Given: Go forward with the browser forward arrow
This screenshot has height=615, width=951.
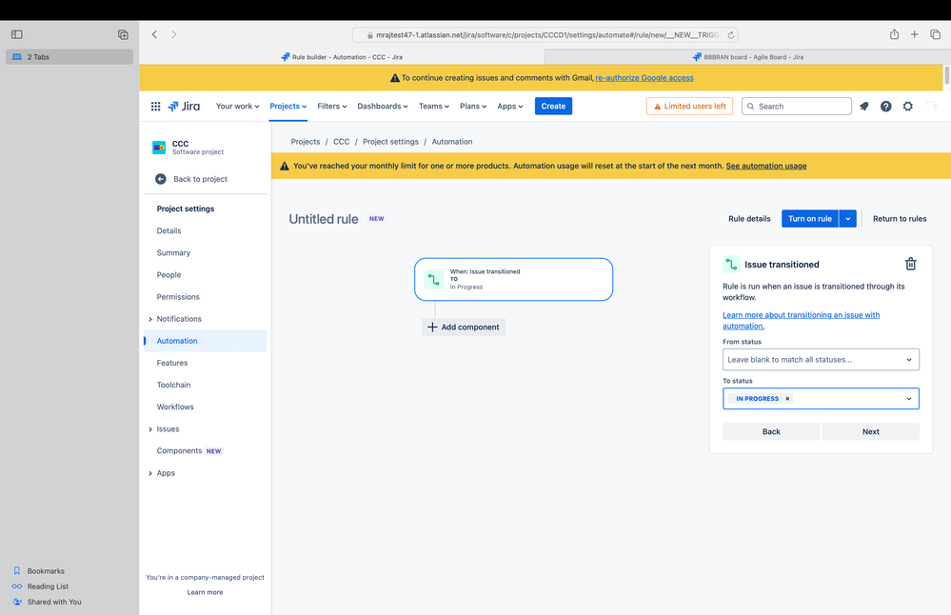Looking at the screenshot, I should (x=174, y=34).
